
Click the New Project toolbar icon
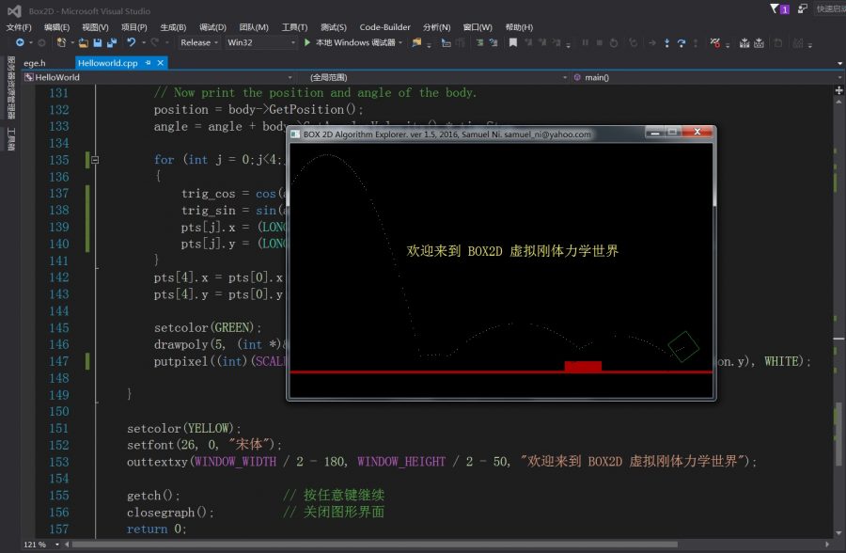click(x=59, y=42)
